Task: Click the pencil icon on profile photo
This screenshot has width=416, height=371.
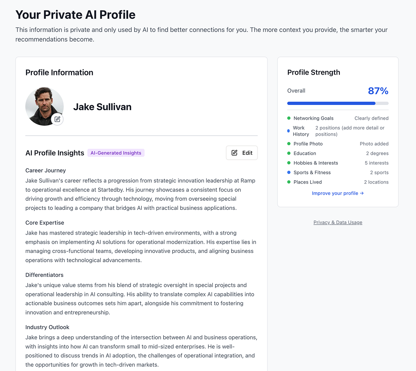Action: (57, 119)
